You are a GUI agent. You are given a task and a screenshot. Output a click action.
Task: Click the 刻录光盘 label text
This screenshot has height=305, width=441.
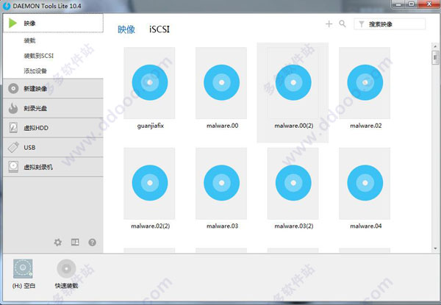coord(35,108)
